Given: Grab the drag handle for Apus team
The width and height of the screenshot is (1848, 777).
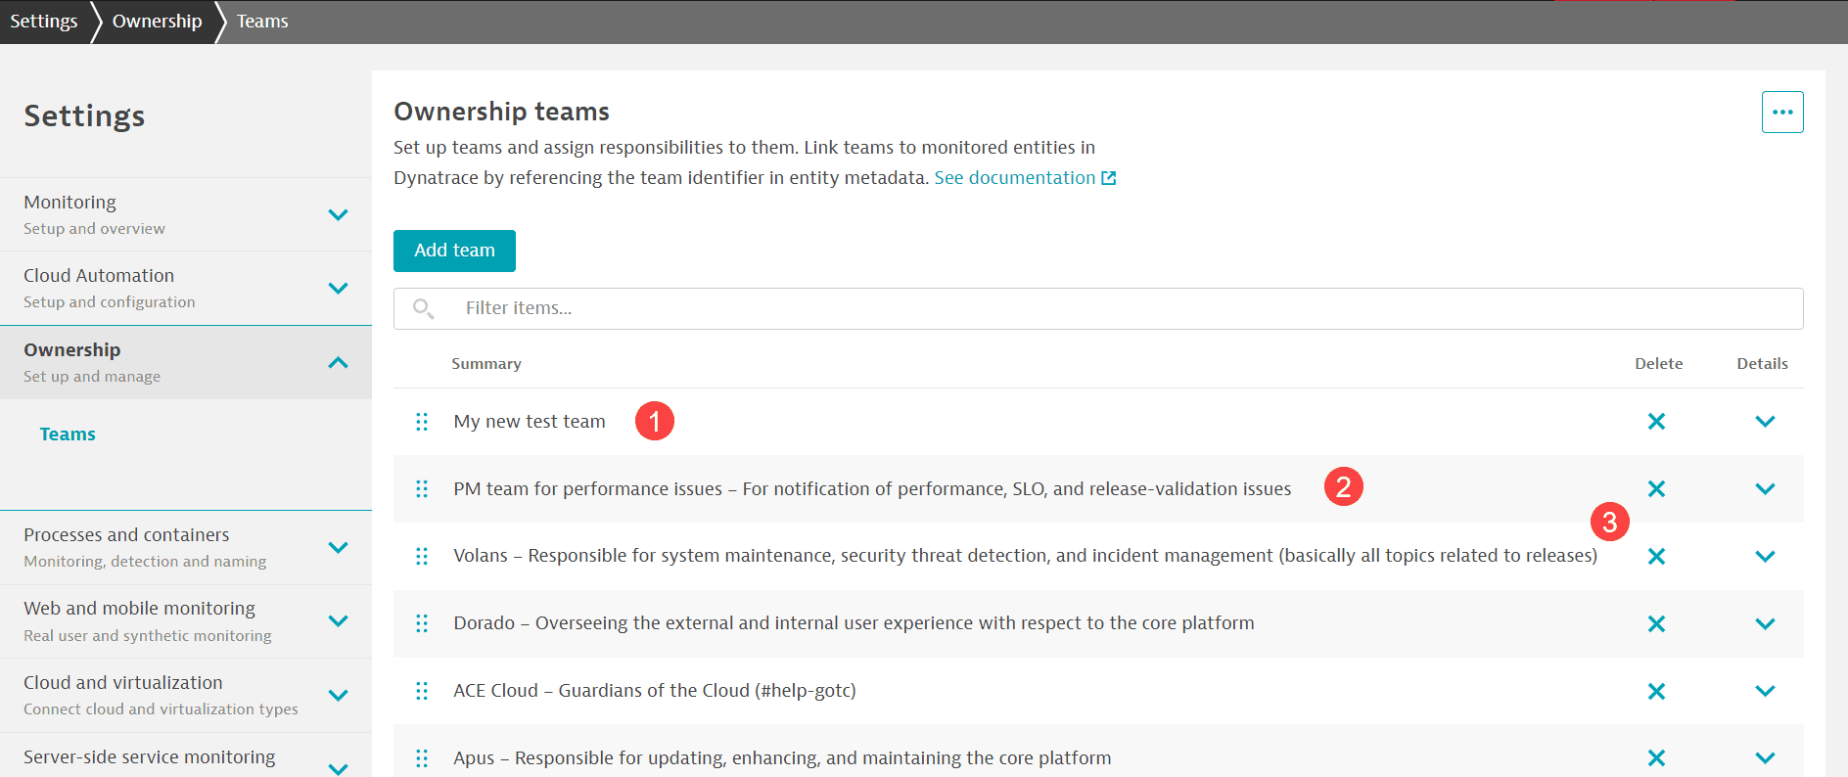Looking at the screenshot, I should click(x=422, y=758).
